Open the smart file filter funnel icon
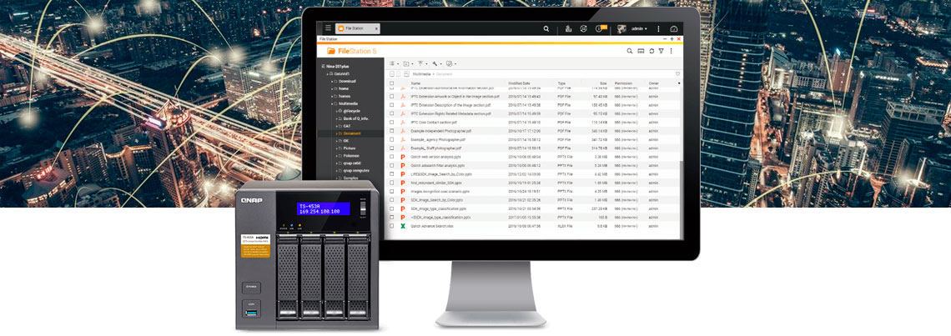This screenshot has width=951, height=336. 661,51
